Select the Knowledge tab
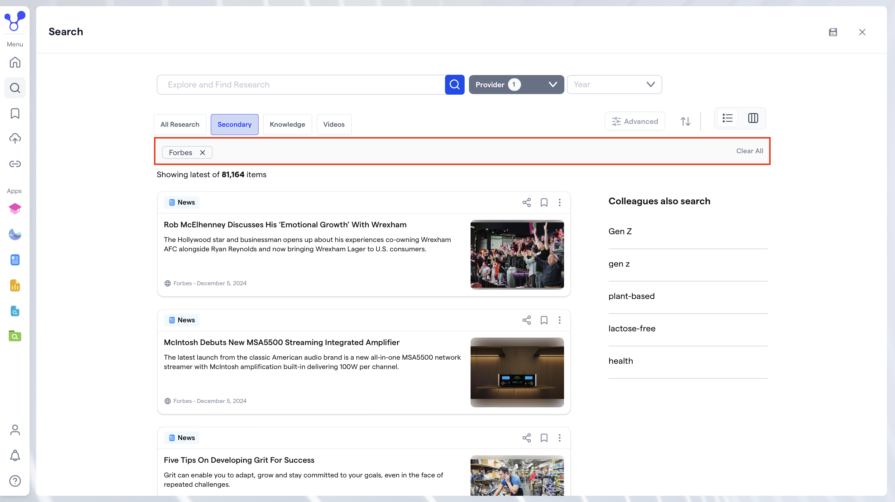This screenshot has width=895, height=502. (x=287, y=124)
